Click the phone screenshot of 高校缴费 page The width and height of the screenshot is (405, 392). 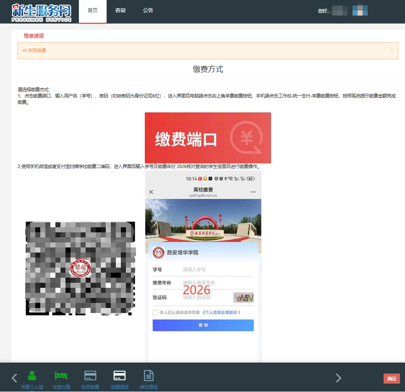(x=203, y=266)
